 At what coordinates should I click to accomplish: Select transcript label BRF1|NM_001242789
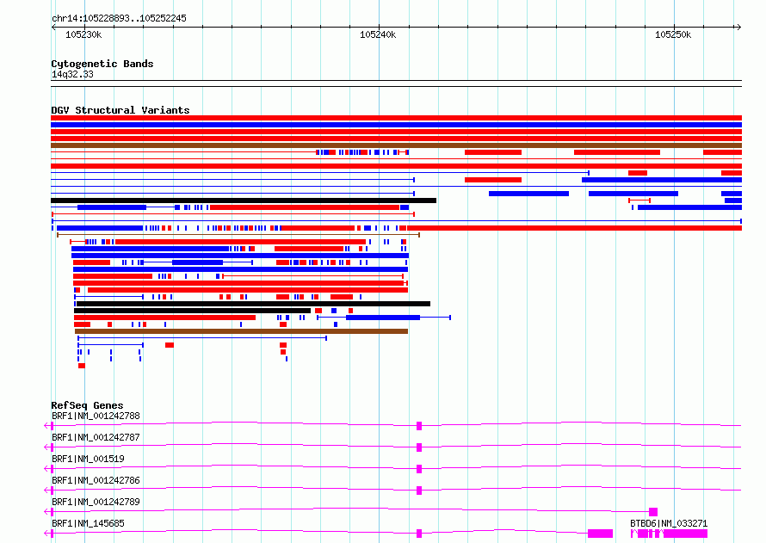[x=96, y=502]
